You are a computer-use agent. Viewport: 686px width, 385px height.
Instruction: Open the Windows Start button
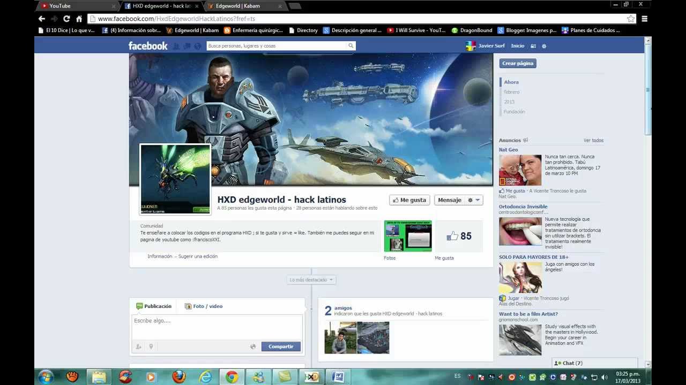[46, 376]
